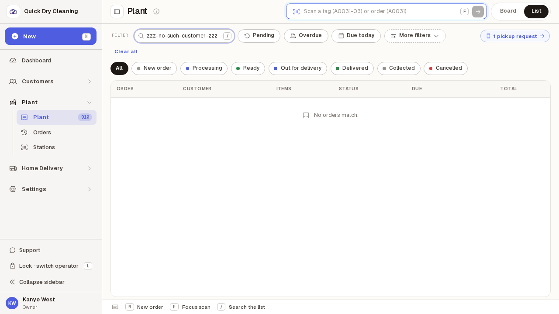Open the 1 pickup request link

click(515, 36)
